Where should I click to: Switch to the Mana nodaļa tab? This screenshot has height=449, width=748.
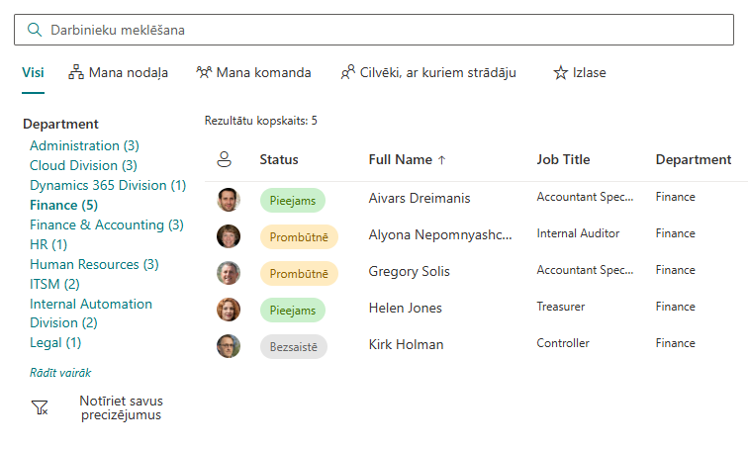pos(118,72)
